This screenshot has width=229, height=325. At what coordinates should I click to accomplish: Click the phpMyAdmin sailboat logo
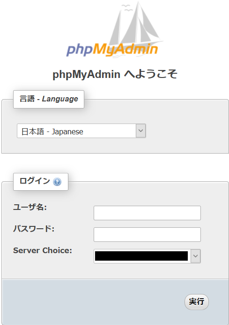[x=114, y=29]
